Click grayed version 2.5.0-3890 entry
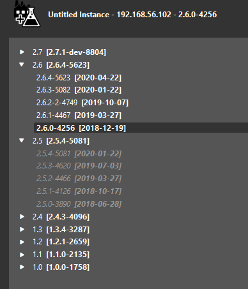The image size is (248, 289). [79, 204]
